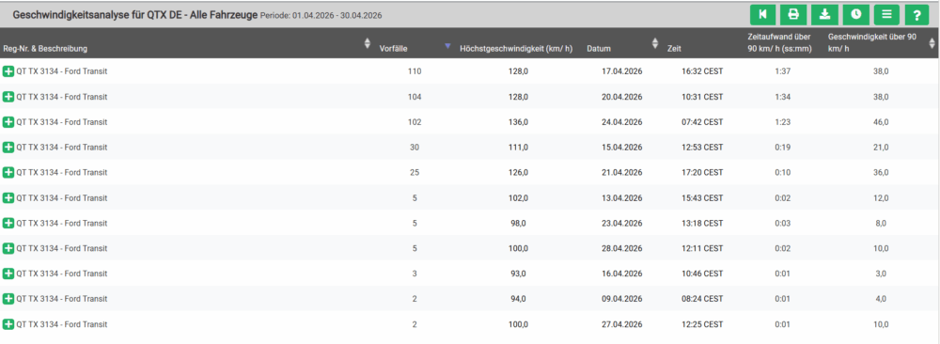This screenshot has height=344, width=940.
Task: Click the Zeit column header
Action: [674, 49]
